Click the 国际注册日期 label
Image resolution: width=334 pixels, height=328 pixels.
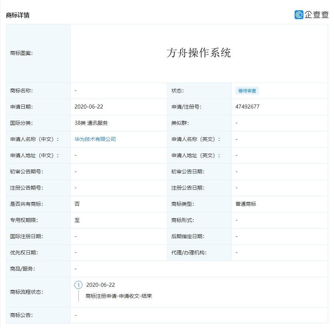pyautogui.click(x=27, y=236)
